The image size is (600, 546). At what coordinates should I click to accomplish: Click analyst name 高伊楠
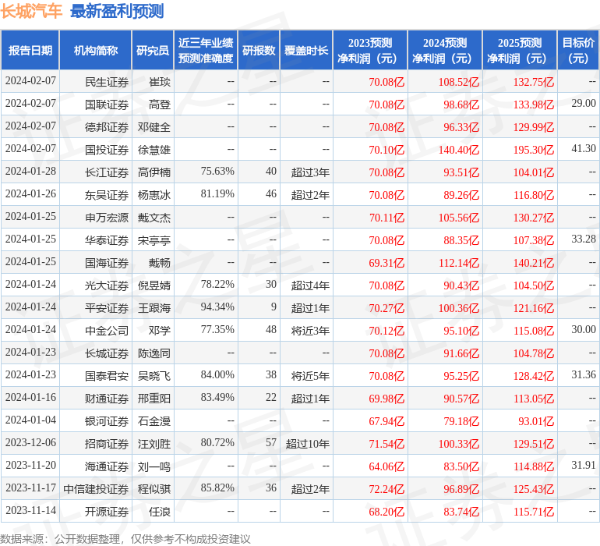(154, 172)
